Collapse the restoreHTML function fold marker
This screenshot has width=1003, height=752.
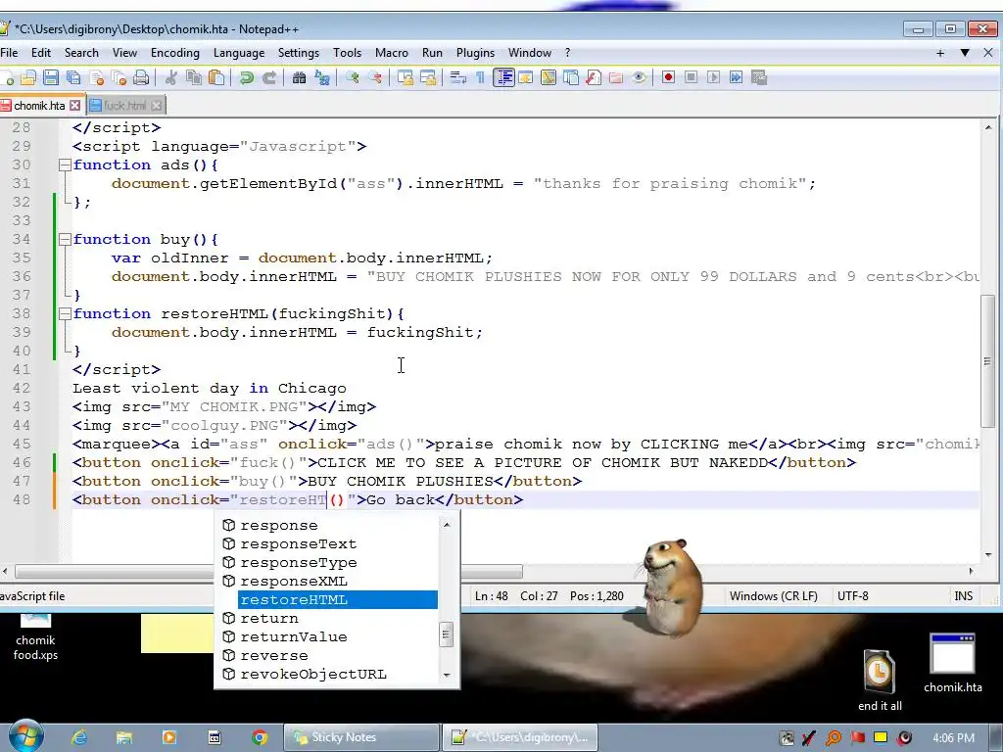click(64, 314)
